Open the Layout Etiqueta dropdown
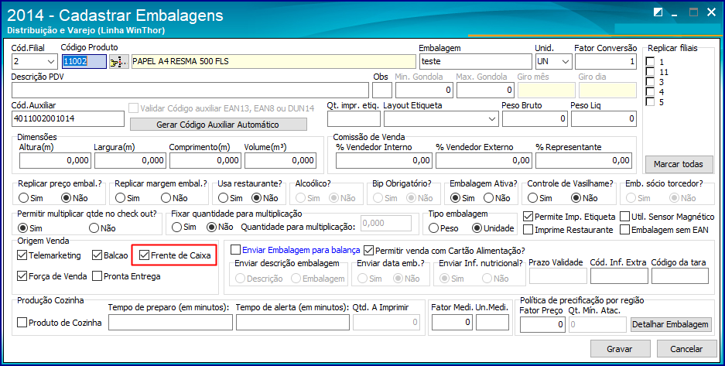This screenshot has width=725, height=366. pos(491,119)
